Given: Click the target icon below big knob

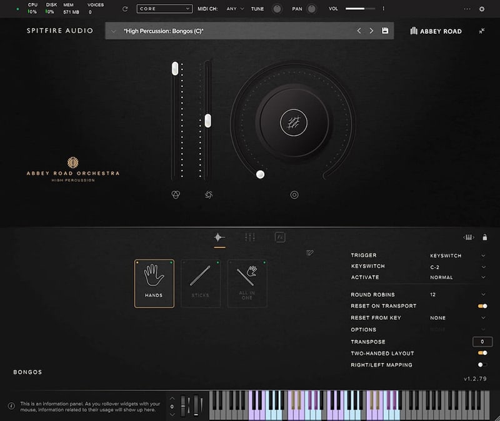Looking at the screenshot, I should coord(294,195).
